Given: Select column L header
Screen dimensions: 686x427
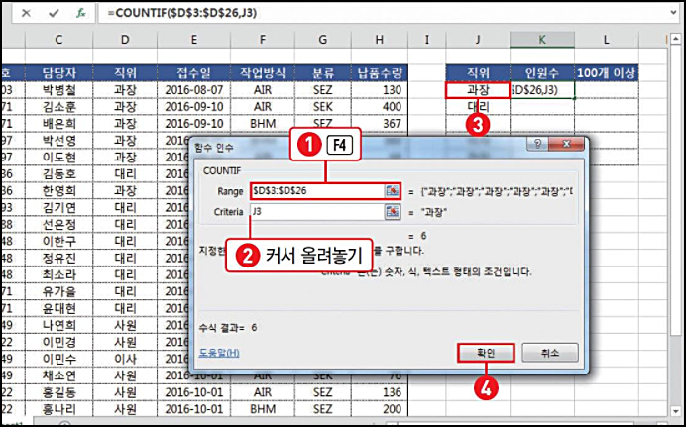Looking at the screenshot, I should [x=607, y=40].
